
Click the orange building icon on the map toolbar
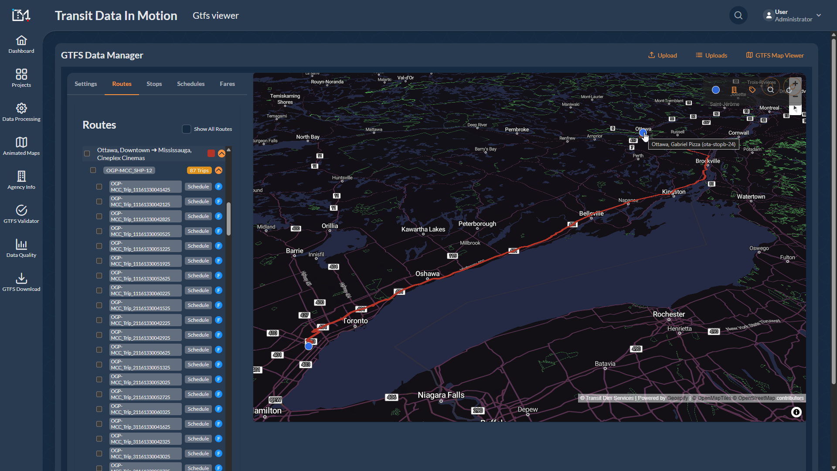pyautogui.click(x=734, y=90)
